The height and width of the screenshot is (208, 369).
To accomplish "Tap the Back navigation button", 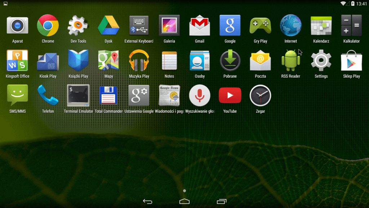I will [x=147, y=201].
